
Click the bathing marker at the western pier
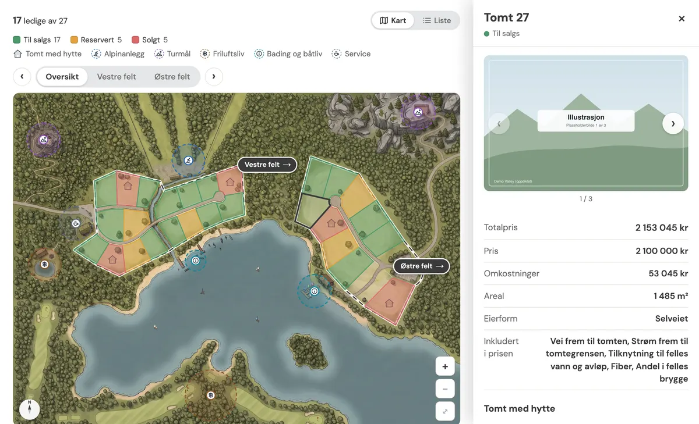(x=196, y=261)
